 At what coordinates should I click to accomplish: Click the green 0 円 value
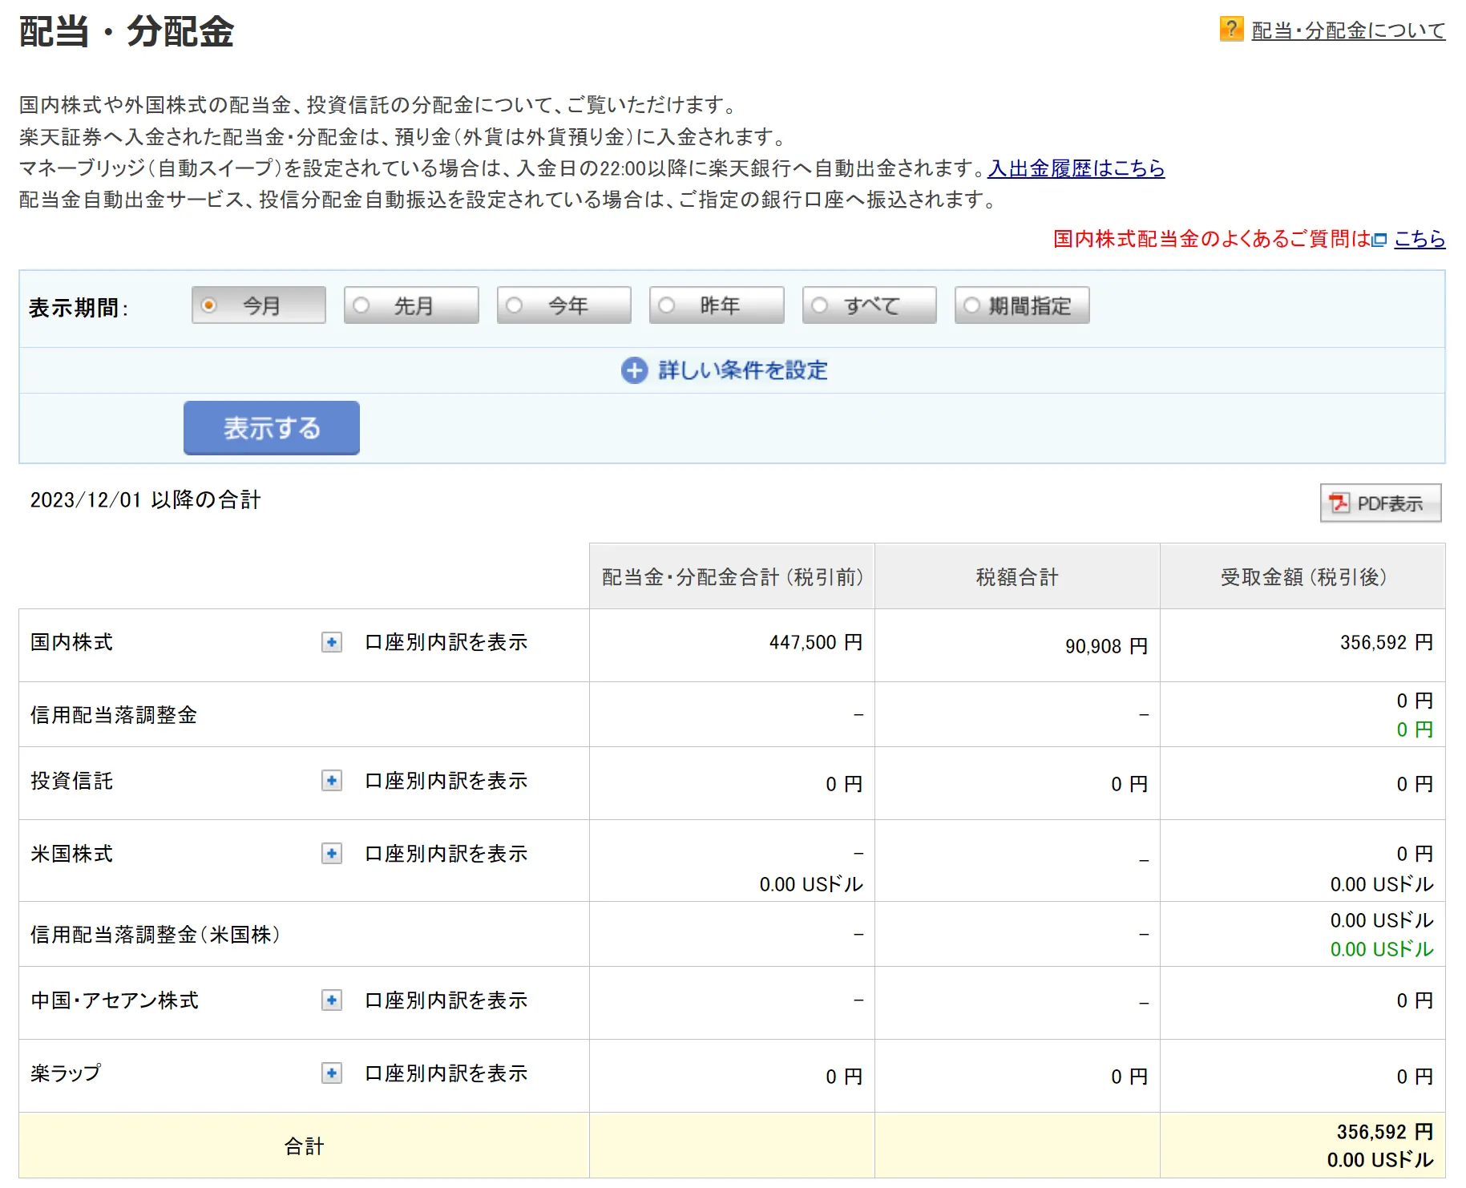tap(1415, 729)
